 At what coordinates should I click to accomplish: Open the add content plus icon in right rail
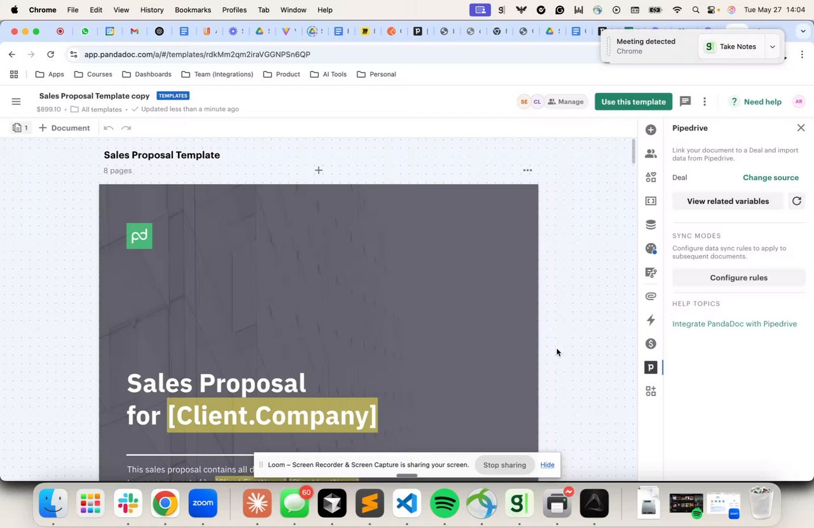[x=651, y=130]
